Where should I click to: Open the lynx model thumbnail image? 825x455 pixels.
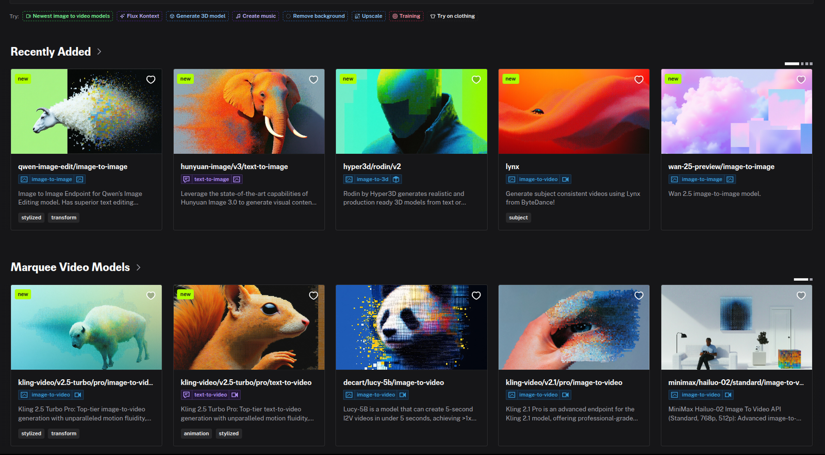click(x=573, y=111)
